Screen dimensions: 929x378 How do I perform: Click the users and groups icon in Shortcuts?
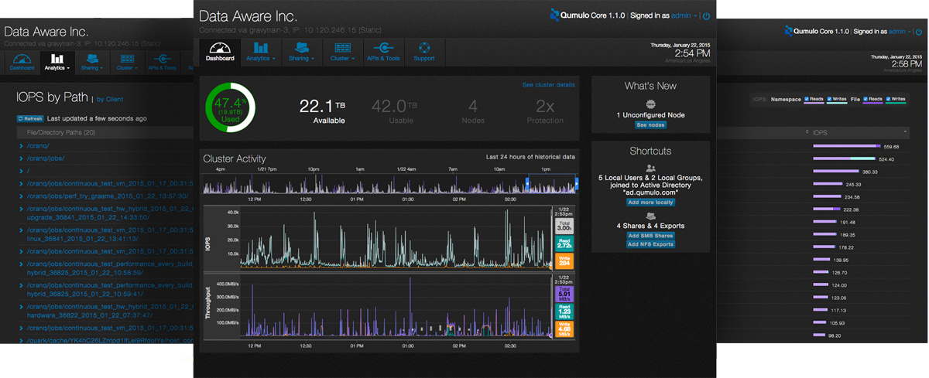click(650, 168)
